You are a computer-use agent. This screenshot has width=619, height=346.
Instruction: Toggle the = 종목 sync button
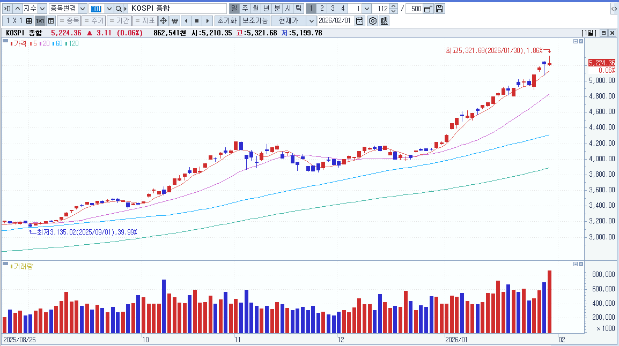point(69,21)
